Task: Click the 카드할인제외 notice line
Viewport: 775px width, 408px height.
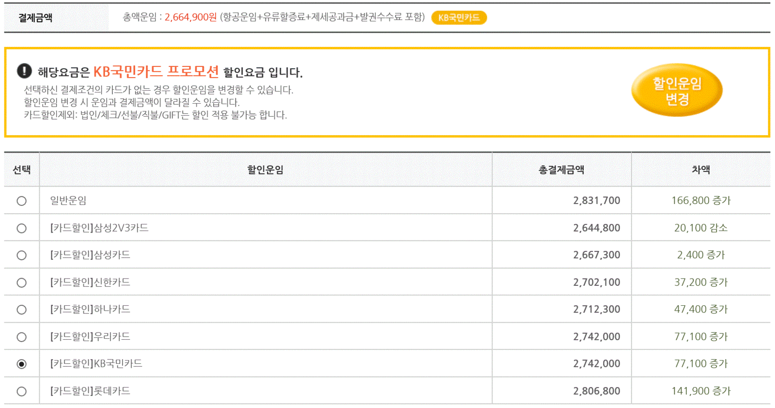Action: [155, 115]
